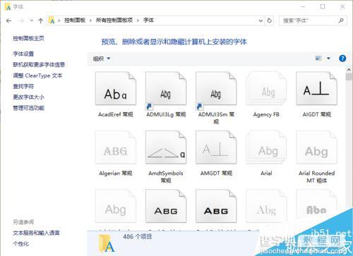353x256 pixels.
Task: Select the Algerian 常规 font icon
Action: coord(116,147)
